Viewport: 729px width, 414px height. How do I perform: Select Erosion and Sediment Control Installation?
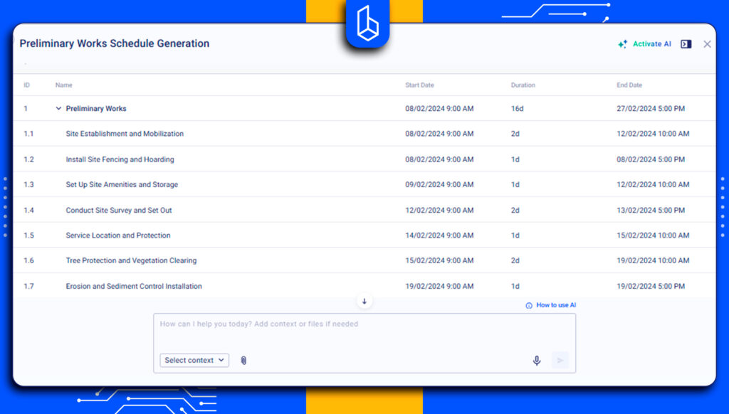pos(134,286)
